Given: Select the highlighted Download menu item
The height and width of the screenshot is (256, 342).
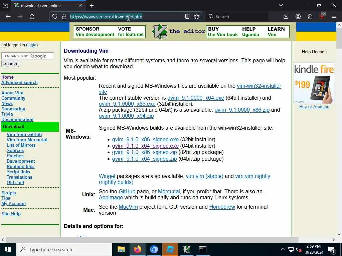Looking at the screenshot, I should pyautogui.click(x=30, y=127).
